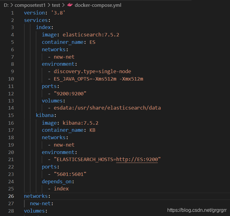The image size is (230, 216).
Task: Click the '3.8' version value
Action: 58,13
